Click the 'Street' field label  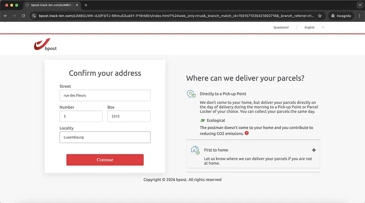click(65, 86)
